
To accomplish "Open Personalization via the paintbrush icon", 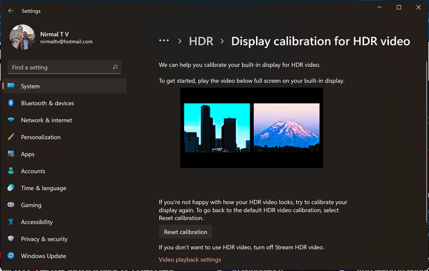I will [x=11, y=137].
